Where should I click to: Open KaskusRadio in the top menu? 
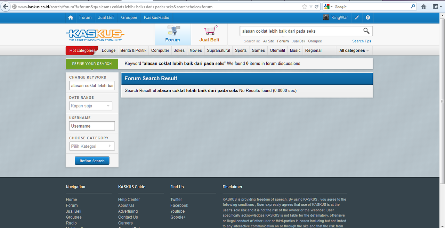coord(156,17)
